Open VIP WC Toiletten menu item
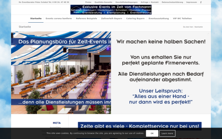222x139 pixels. [182, 19]
